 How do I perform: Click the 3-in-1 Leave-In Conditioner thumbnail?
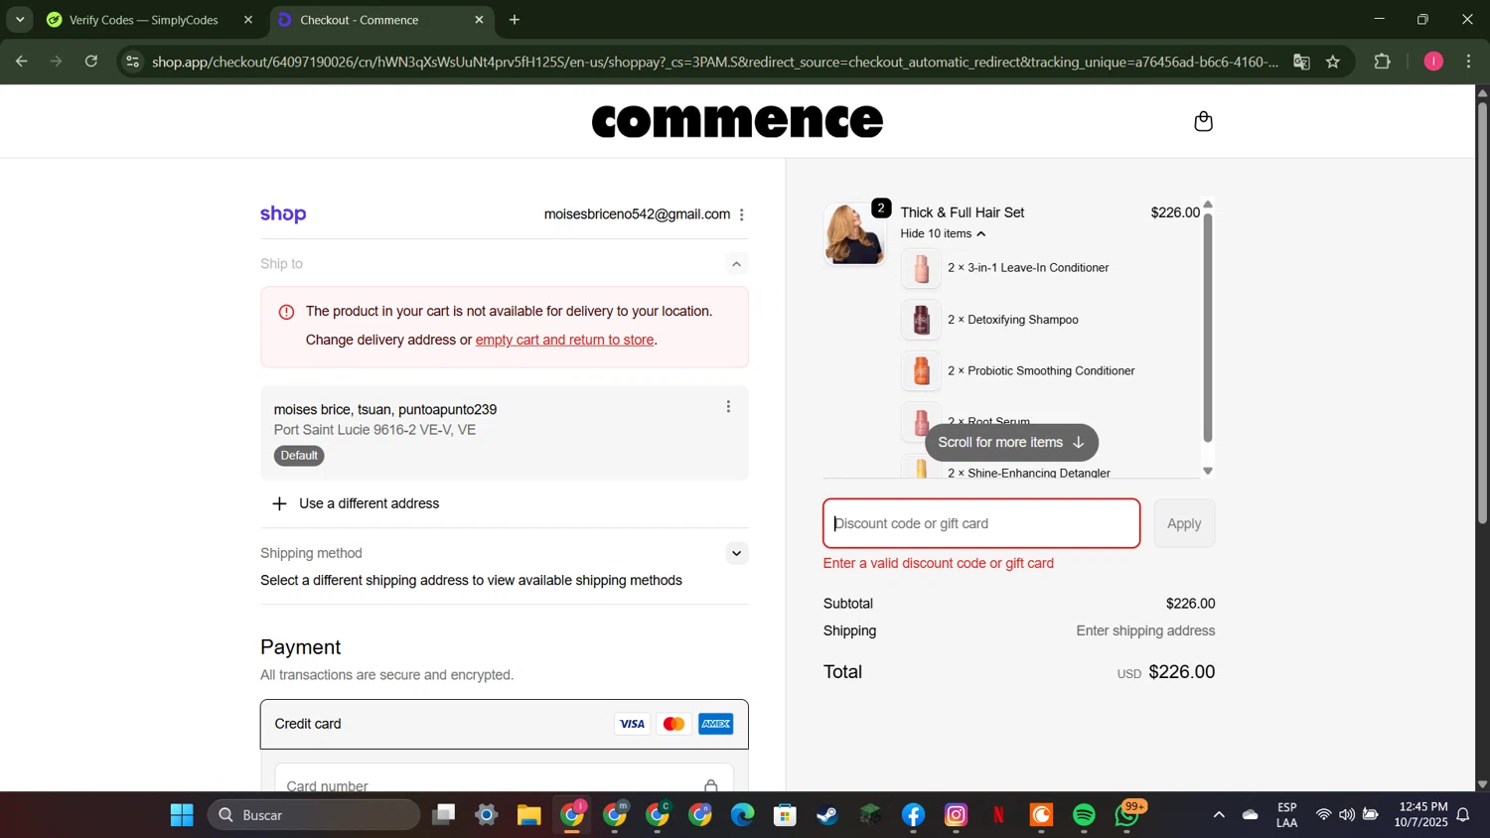[921, 268]
